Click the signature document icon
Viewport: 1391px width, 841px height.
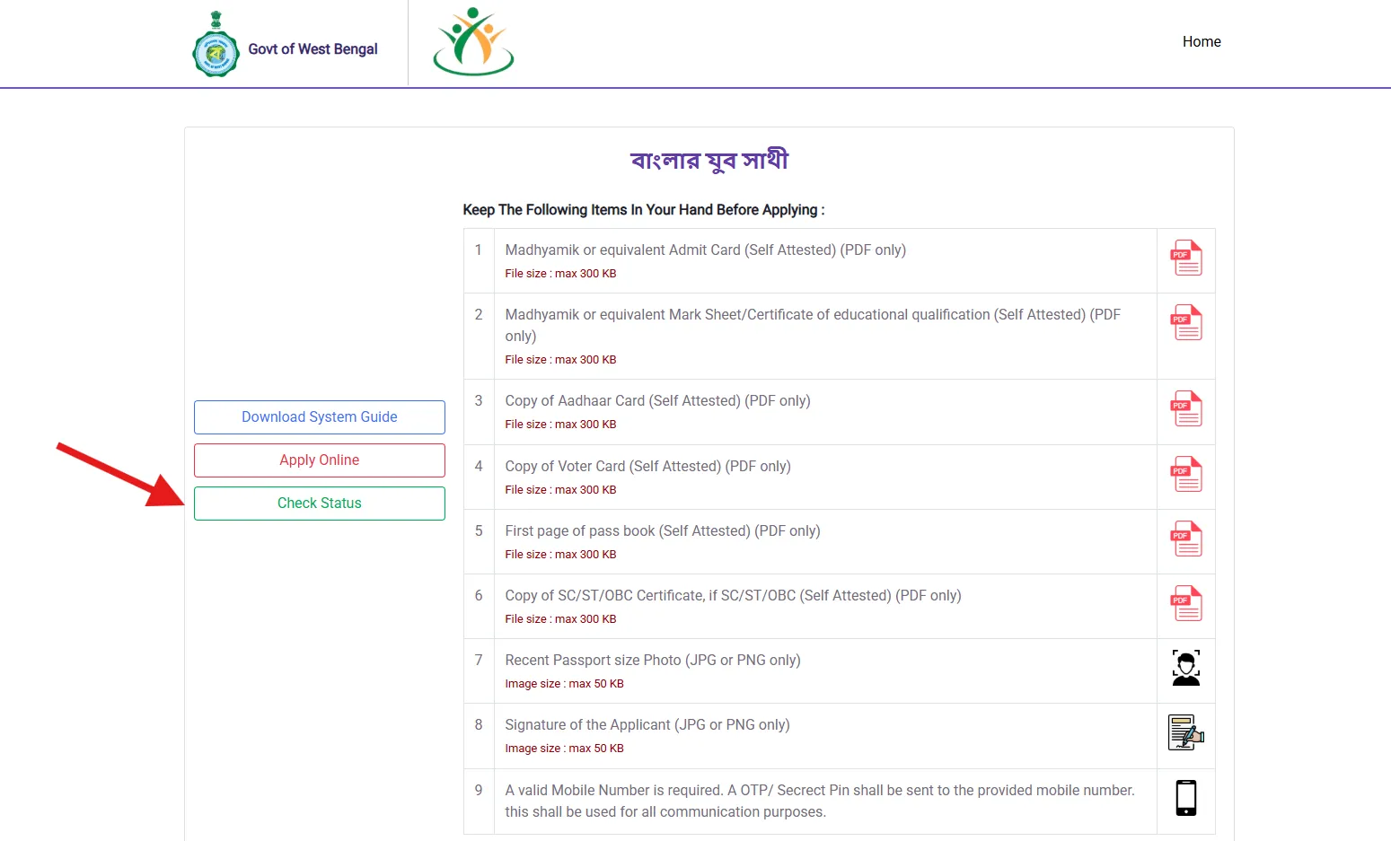coord(1185,732)
